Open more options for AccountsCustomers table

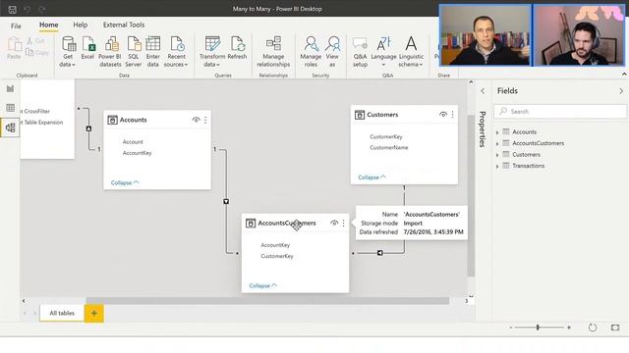pyautogui.click(x=343, y=223)
